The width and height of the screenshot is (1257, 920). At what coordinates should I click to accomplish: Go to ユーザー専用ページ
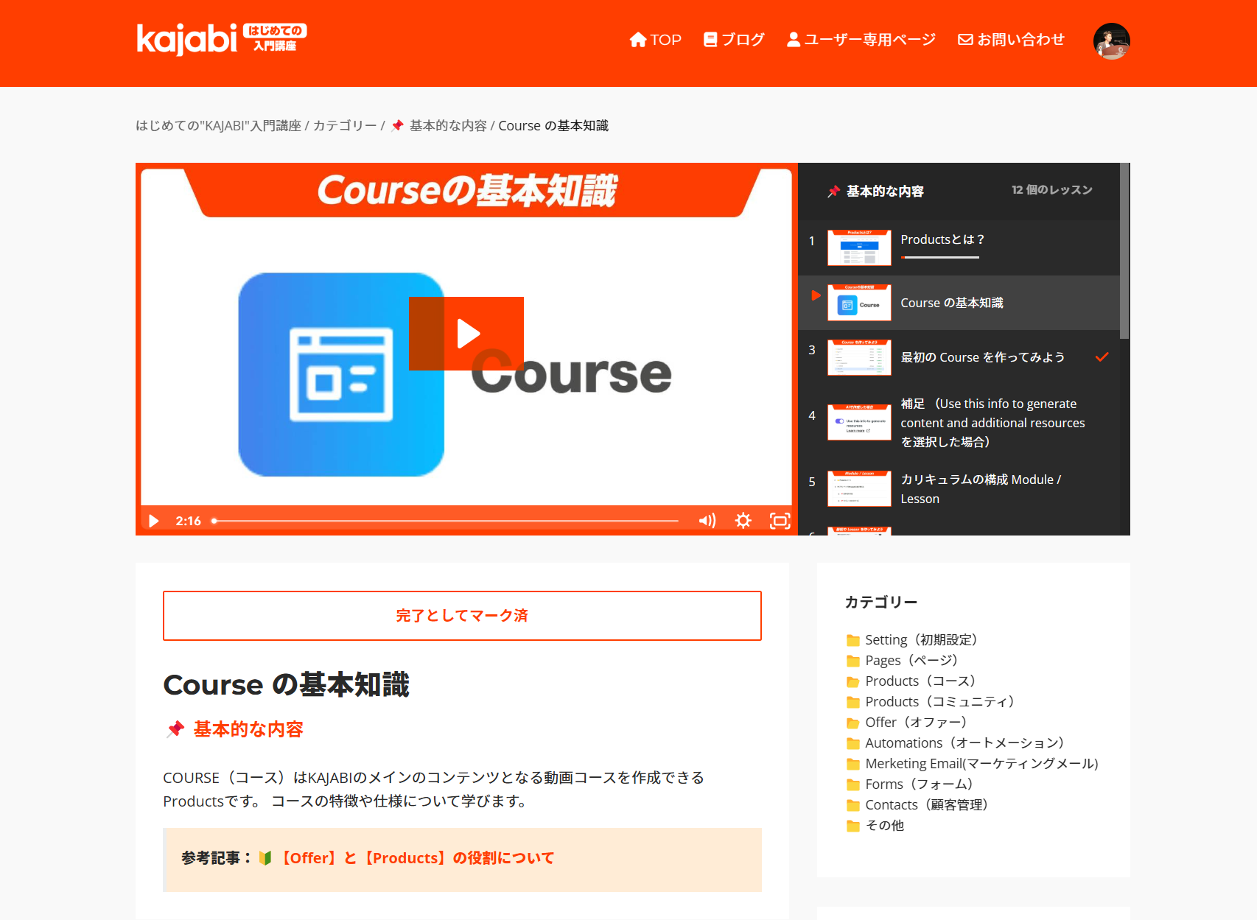861,40
